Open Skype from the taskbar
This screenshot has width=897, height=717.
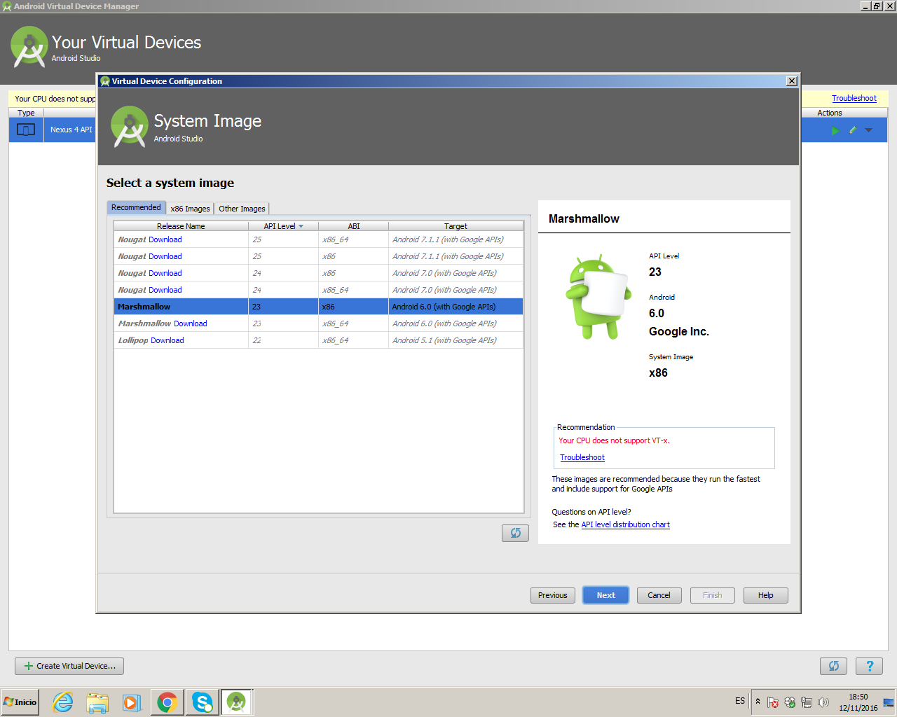coord(203,702)
